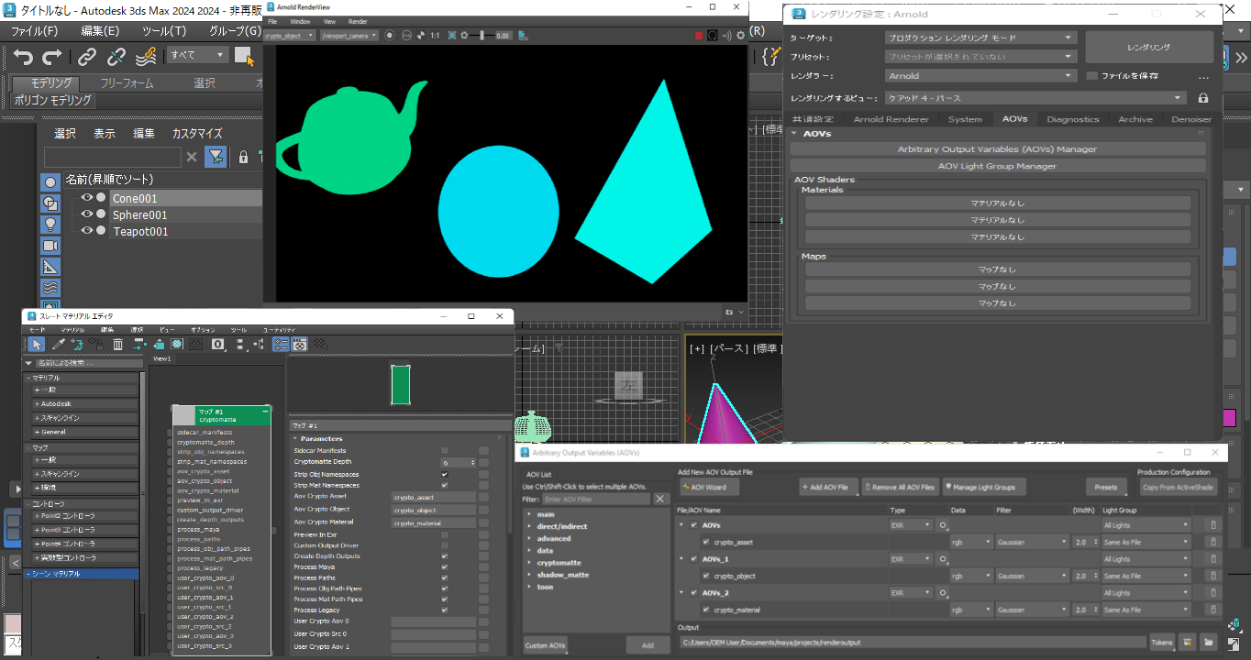Uncheck Process Maya checkbox
The height and width of the screenshot is (660, 1251).
point(445,566)
